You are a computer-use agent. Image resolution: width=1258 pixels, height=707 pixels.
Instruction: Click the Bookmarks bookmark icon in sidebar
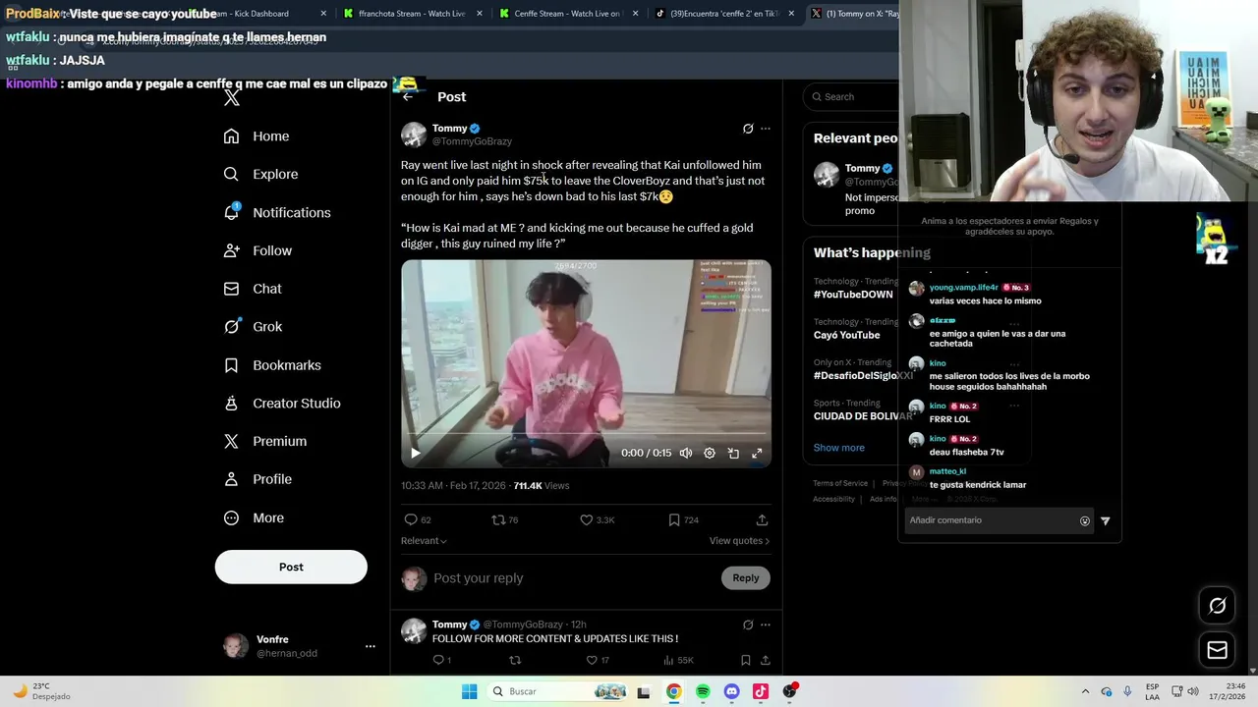(x=231, y=365)
